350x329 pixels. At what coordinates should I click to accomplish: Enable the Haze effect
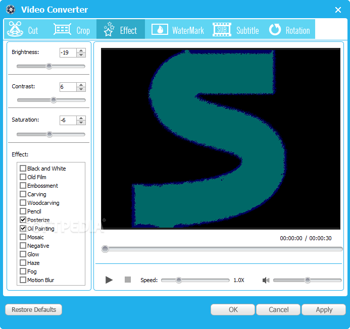[x=23, y=262]
